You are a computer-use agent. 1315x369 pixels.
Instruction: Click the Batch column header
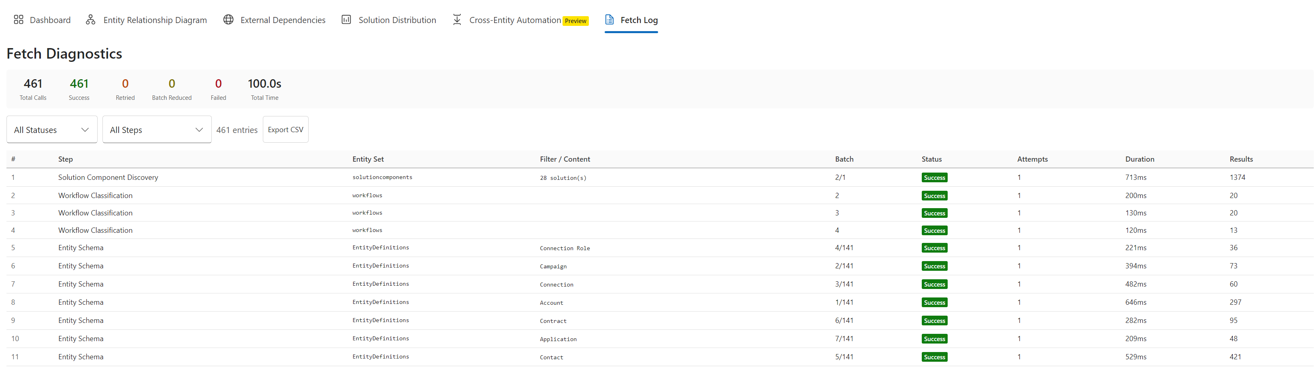point(844,159)
